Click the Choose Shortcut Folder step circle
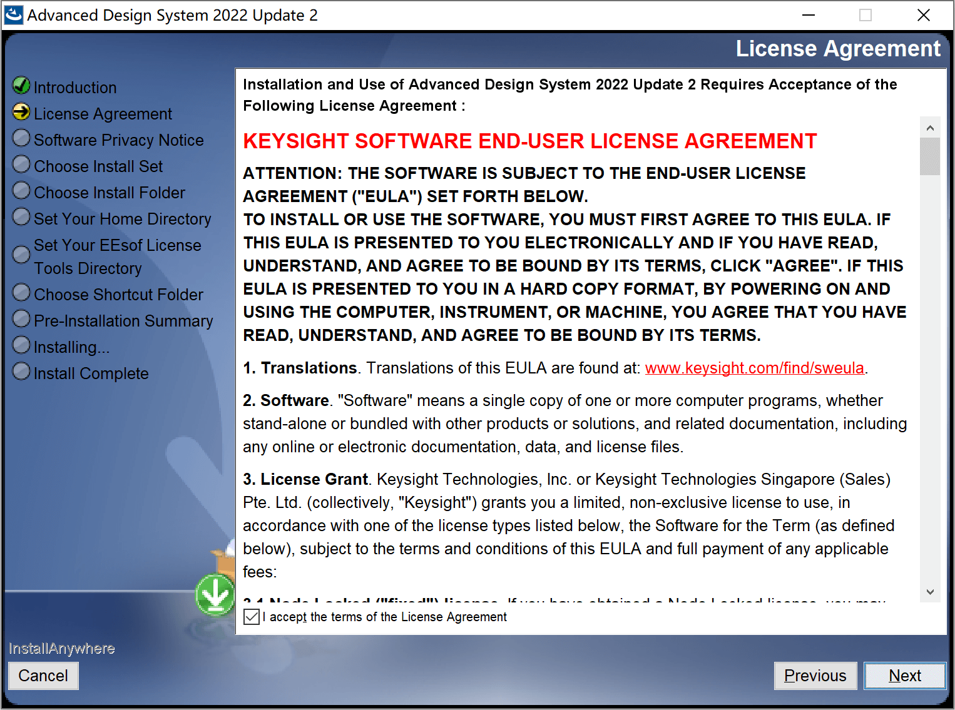Viewport: 955px width, 710px height. point(21,292)
